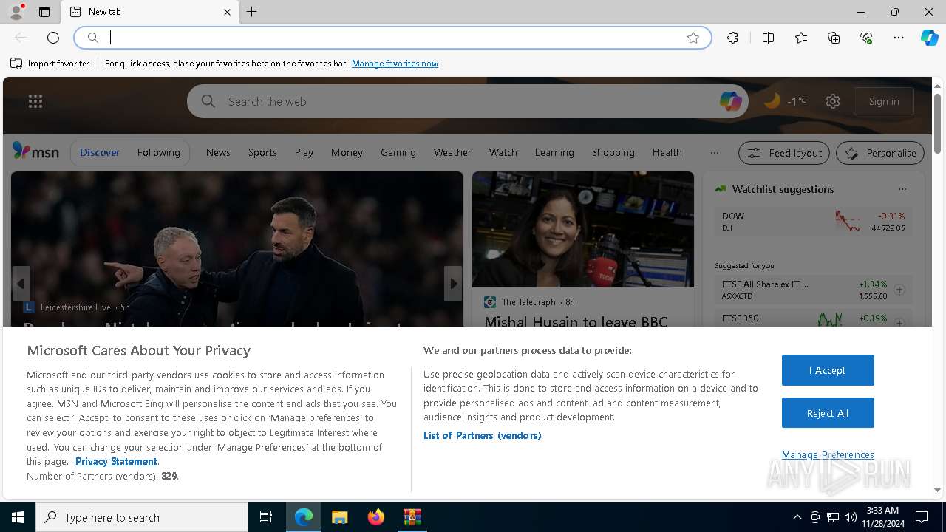Open the tab actions menu icon
The height and width of the screenshot is (532, 946).
point(44,12)
